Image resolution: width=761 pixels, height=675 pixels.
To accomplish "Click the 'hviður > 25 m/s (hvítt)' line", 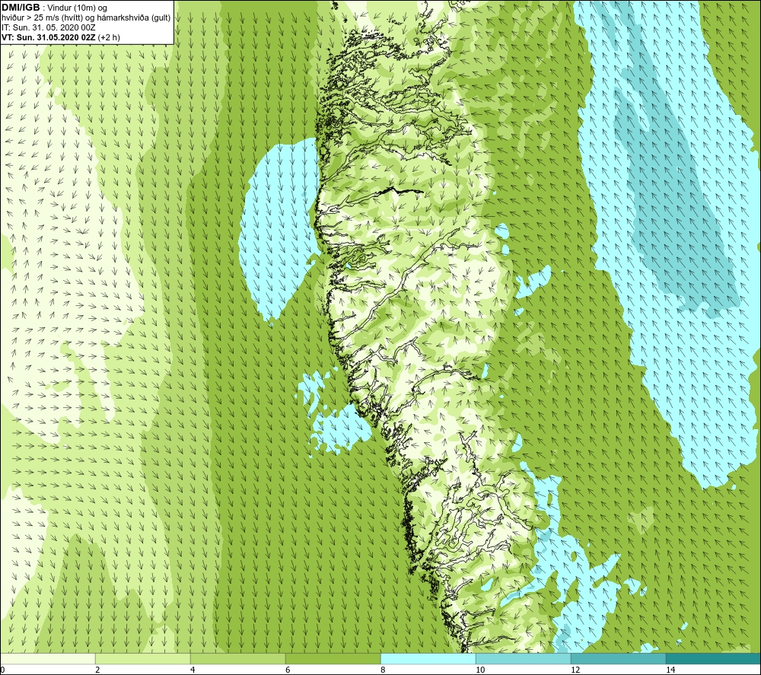I will point(42,18).
